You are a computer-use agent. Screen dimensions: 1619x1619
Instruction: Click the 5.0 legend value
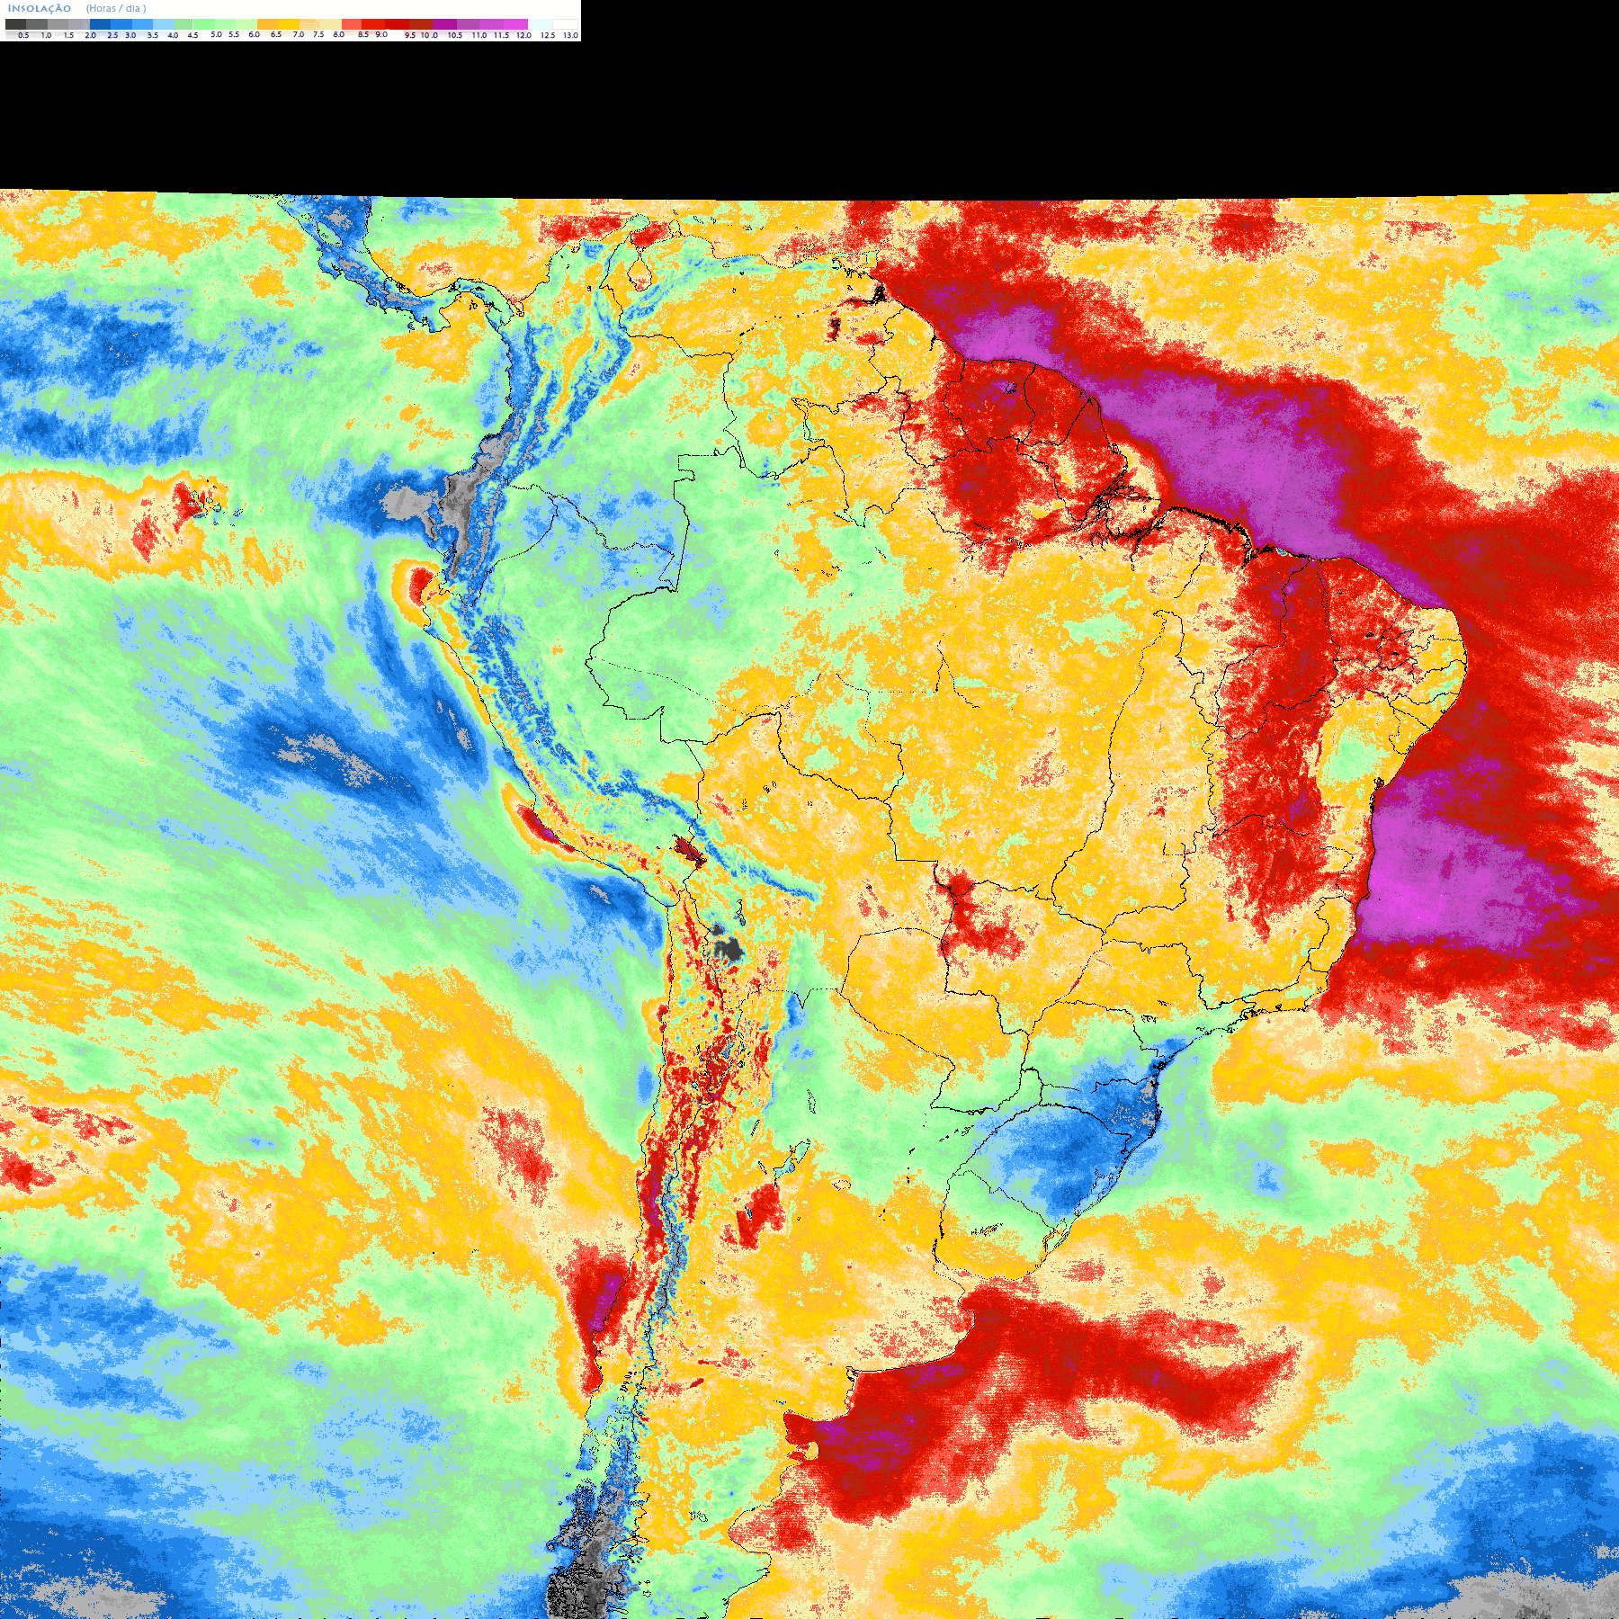tap(216, 34)
